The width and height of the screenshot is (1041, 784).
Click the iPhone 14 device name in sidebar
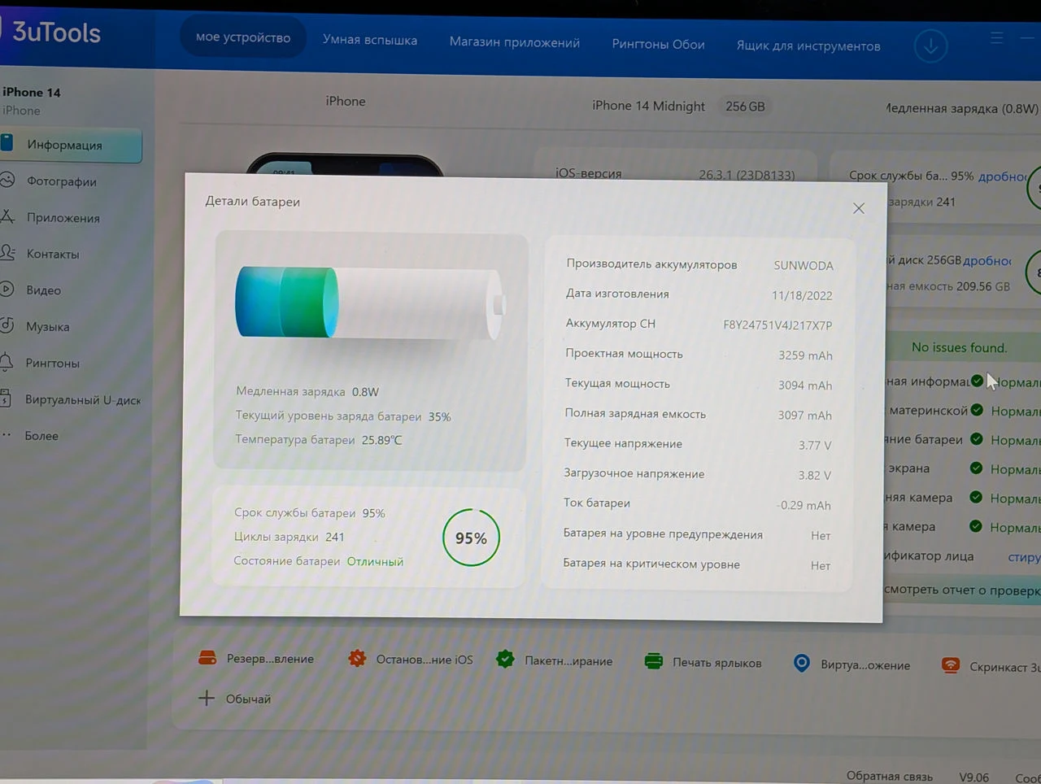pos(32,92)
